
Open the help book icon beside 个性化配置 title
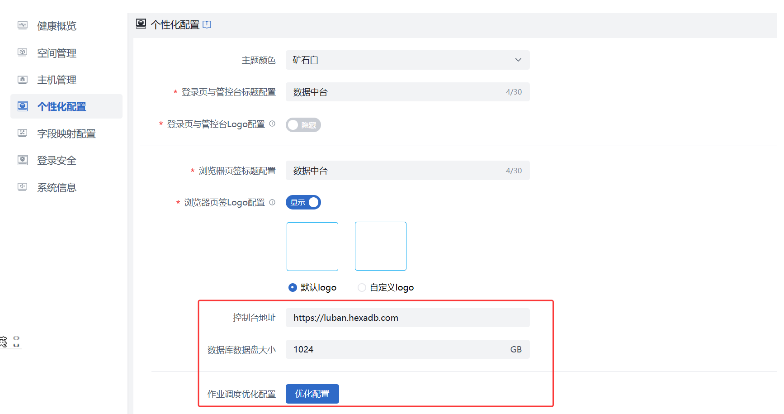click(207, 24)
